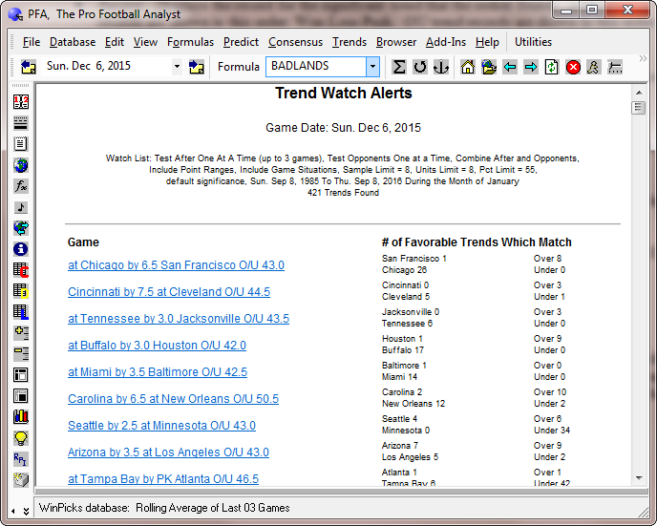This screenshot has height=526, width=657.
Task: Stop loading with the red X icon
Action: (573, 67)
